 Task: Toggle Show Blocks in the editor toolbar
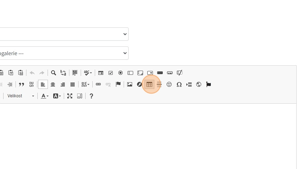point(80,96)
